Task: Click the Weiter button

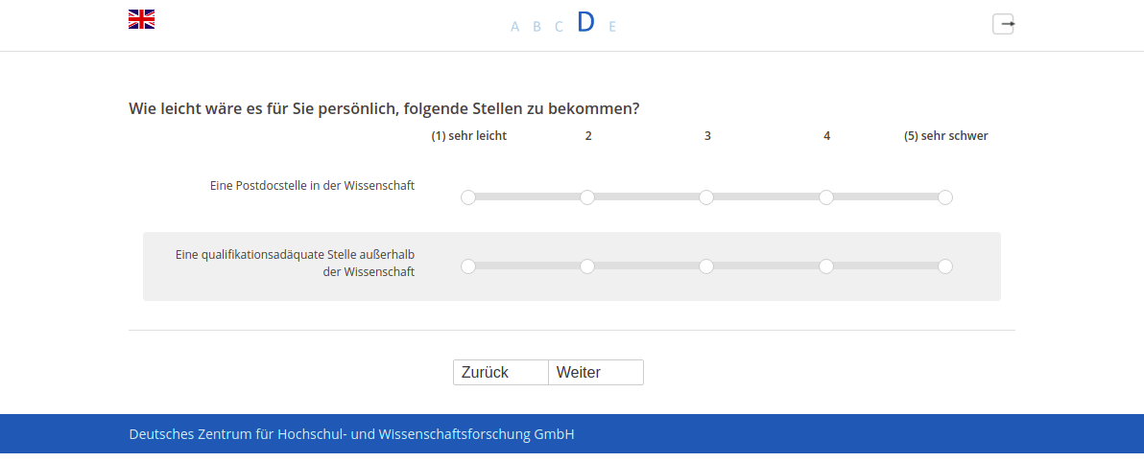Action: pos(596,372)
